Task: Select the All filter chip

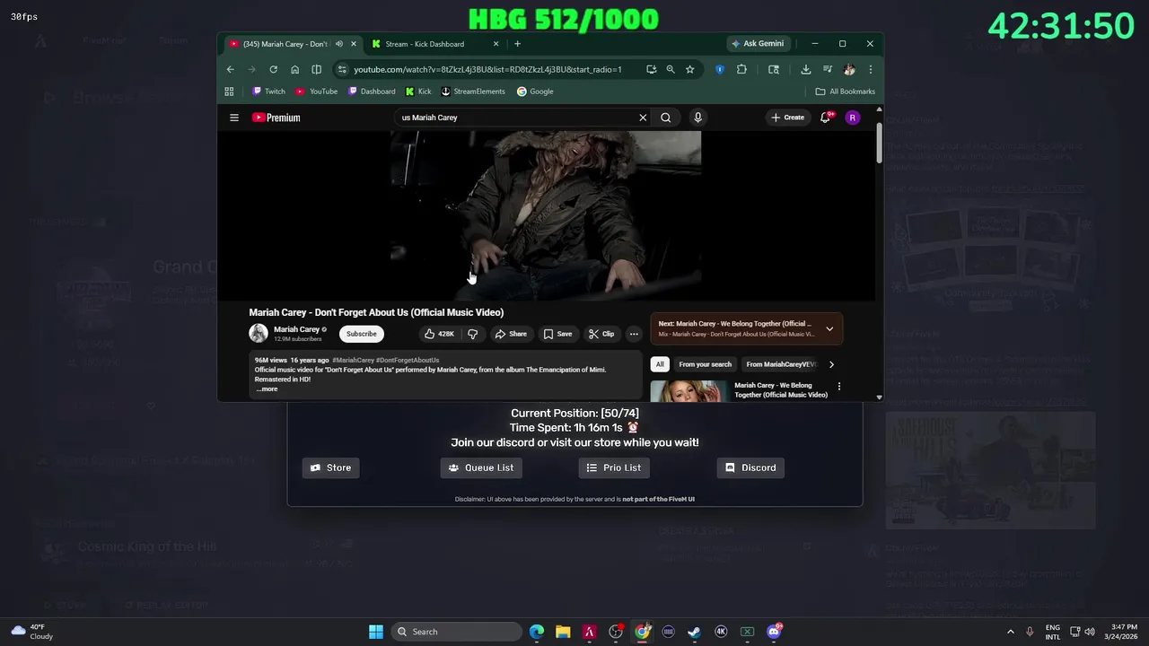Action: pyautogui.click(x=660, y=364)
